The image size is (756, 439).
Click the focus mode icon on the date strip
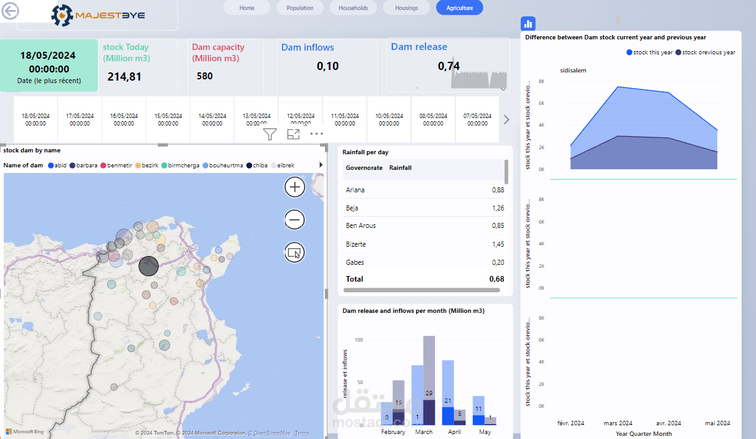pyautogui.click(x=293, y=134)
